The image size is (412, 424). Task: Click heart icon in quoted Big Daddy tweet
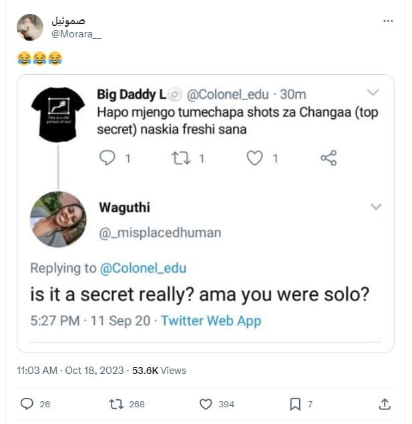[x=254, y=158]
